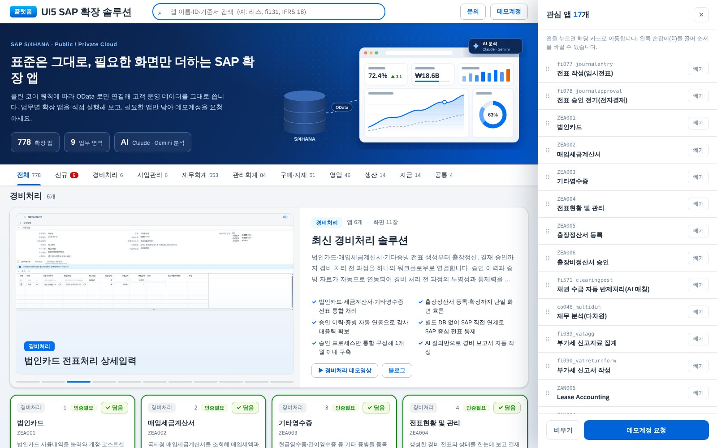This screenshot has height=448, width=717.
Task: Toggle the 담음 button on the 전표현황 및 관리 card
Action: (507, 408)
